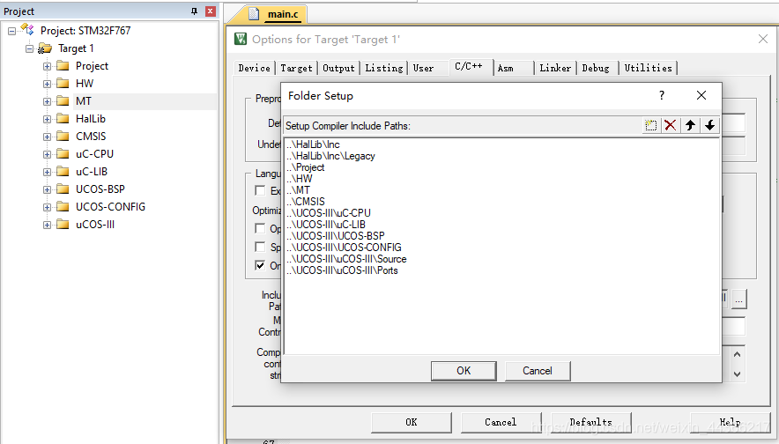
Task: Uncheck the checked One ELF section checkbox
Action: pyautogui.click(x=260, y=265)
